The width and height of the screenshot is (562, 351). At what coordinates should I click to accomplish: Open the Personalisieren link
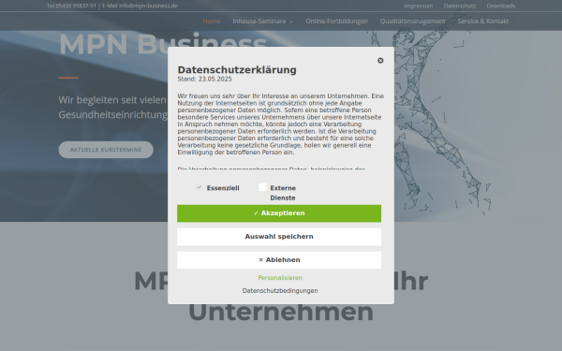[280, 278]
